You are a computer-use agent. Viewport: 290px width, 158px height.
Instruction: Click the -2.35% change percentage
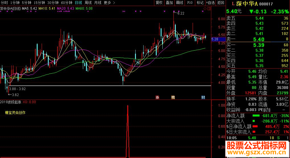point(280,11)
